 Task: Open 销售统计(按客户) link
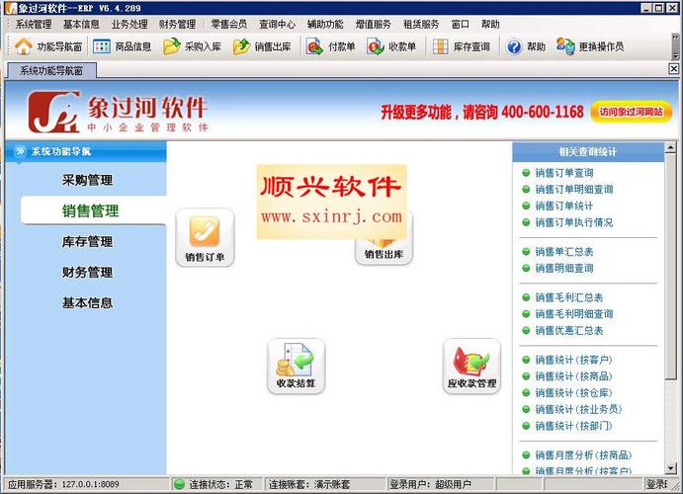pos(573,360)
